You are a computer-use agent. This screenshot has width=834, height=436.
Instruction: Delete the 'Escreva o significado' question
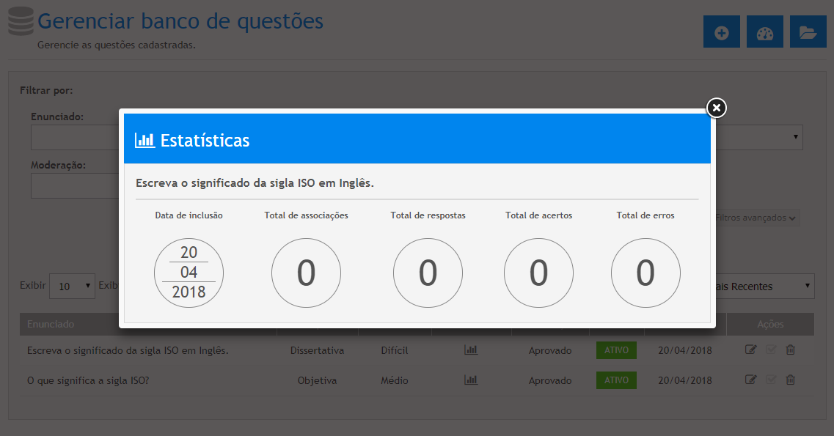pyautogui.click(x=790, y=350)
